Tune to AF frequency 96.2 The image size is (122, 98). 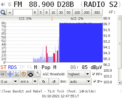(x=107, y=65)
